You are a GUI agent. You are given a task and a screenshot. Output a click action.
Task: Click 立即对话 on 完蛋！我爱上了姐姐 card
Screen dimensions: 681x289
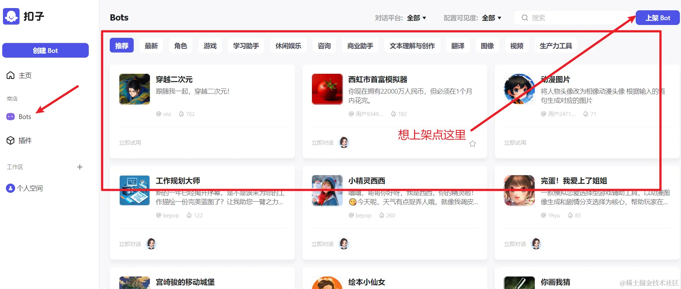pos(515,244)
